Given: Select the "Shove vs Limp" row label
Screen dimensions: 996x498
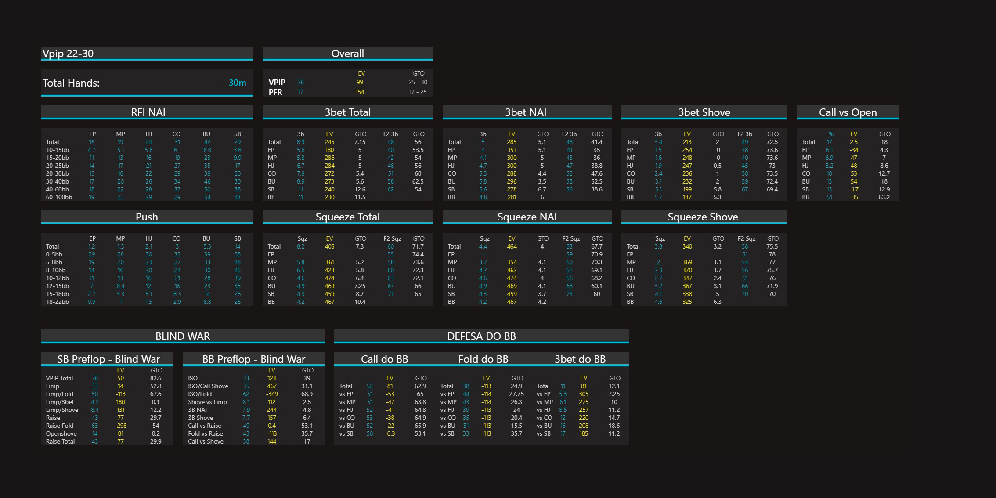Looking at the screenshot, I should point(207,402).
